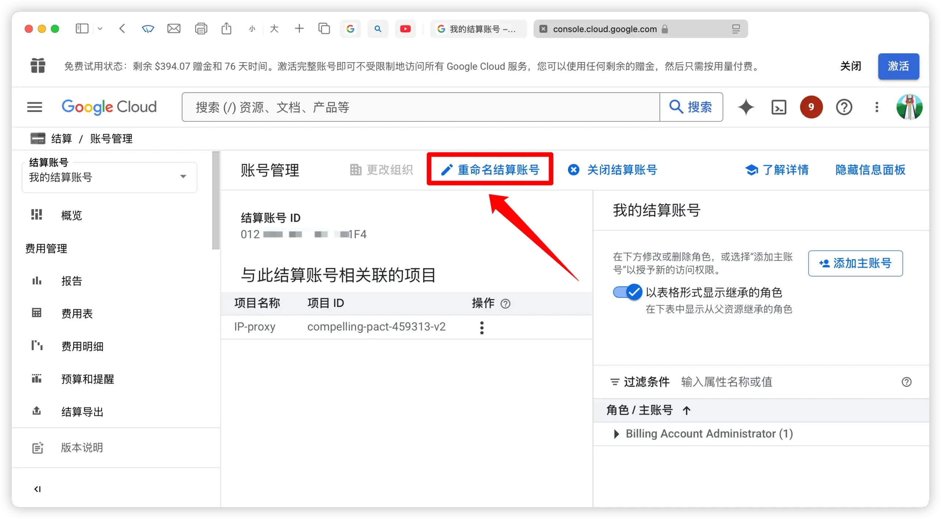Click 更改组织 change organization button
941x519 pixels.
pos(381,170)
